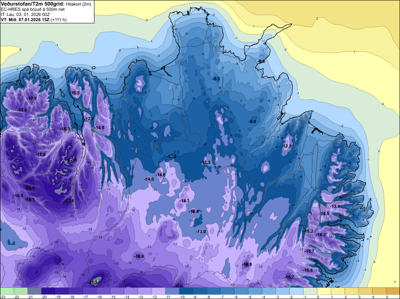Image resolution: width=400 pixels, height=299 pixels.
Task: Click the -18.1 temperature value
Action: (x=30, y=199)
